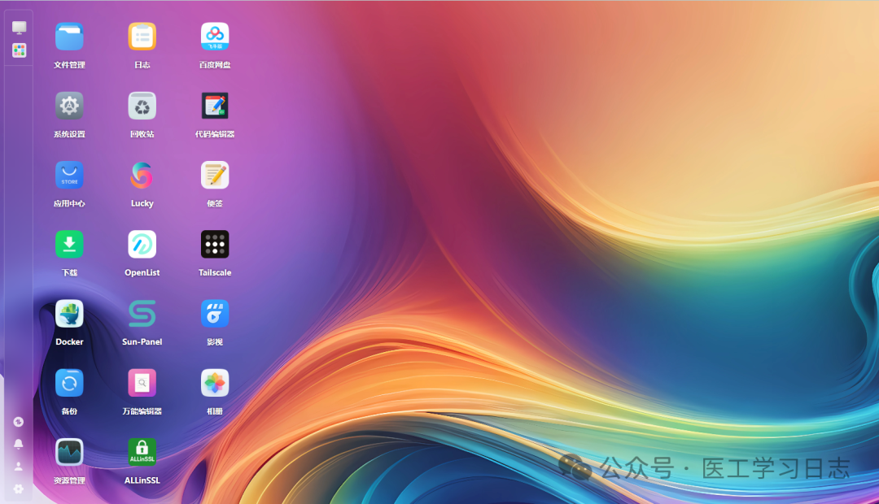This screenshot has width=879, height=504.
Task: Open the ALLinSSL certificate tool
Action: (142, 452)
